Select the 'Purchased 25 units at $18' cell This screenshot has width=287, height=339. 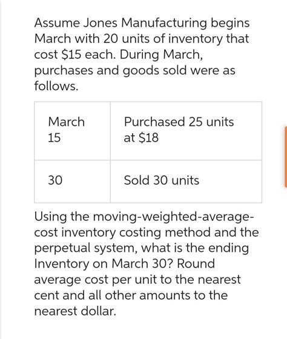point(186,131)
